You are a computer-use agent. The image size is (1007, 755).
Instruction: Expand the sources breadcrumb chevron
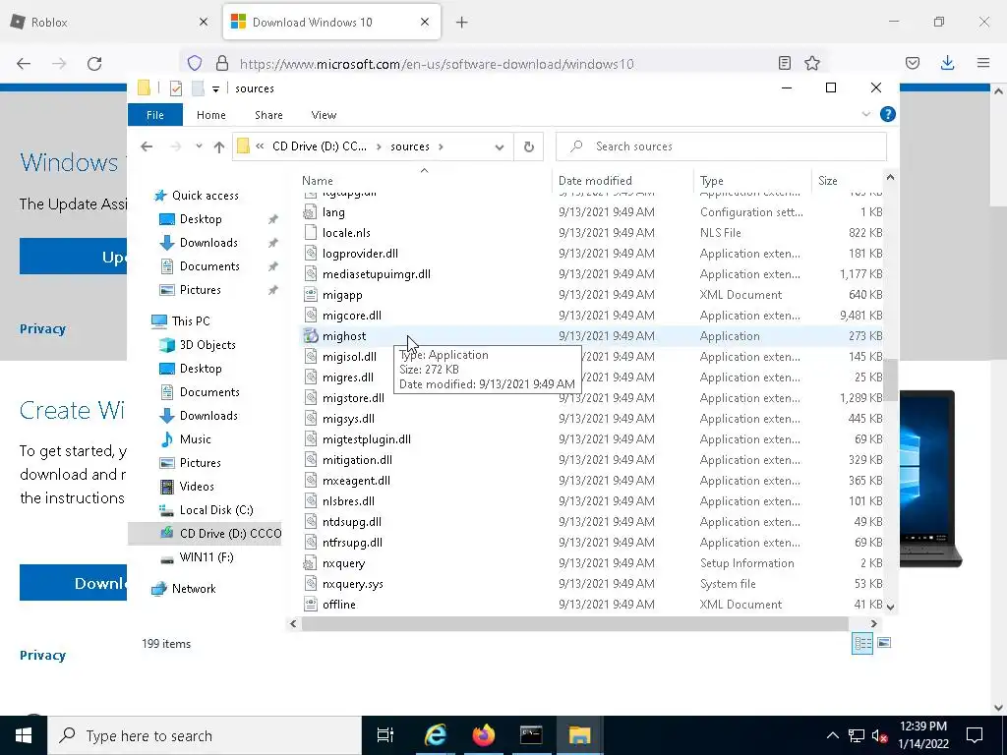[441, 146]
